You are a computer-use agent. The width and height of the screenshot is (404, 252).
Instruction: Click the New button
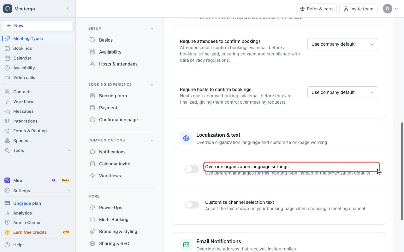38,26
